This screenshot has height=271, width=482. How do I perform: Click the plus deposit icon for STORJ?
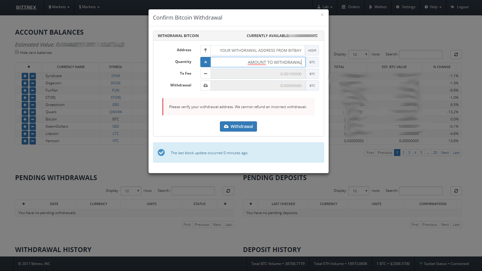tap(25, 98)
